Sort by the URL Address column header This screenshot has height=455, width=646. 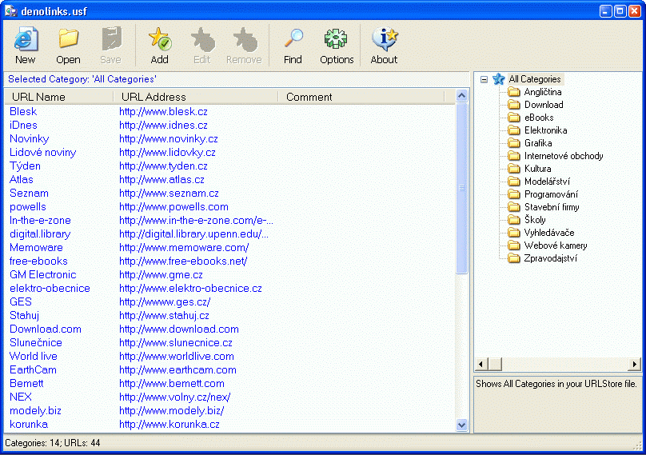tap(196, 97)
